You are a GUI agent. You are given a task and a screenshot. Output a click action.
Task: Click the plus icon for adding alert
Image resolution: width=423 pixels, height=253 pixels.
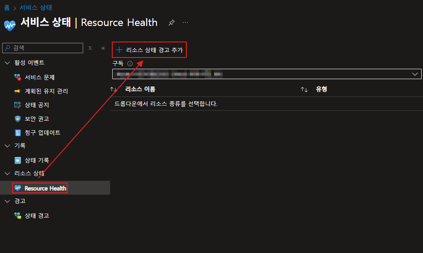tap(119, 50)
